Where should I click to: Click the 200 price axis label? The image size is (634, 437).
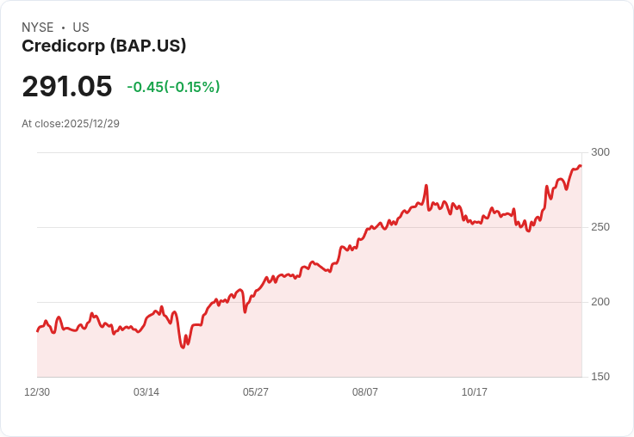[600, 302]
